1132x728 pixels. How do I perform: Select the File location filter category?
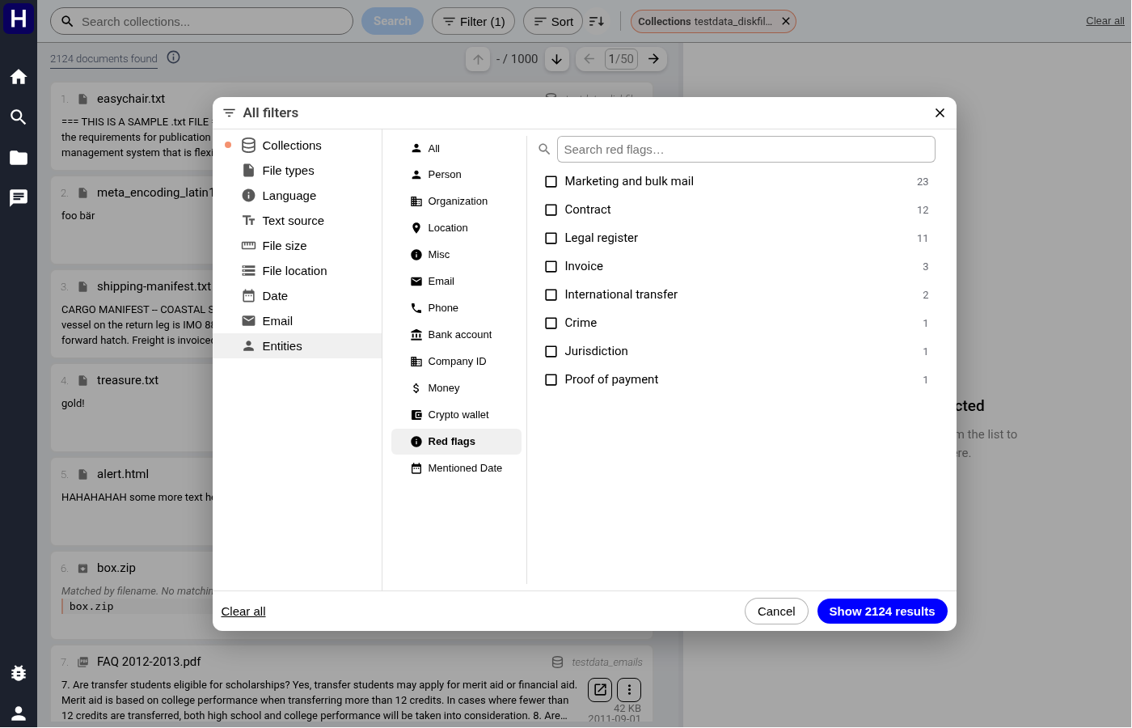(298, 271)
